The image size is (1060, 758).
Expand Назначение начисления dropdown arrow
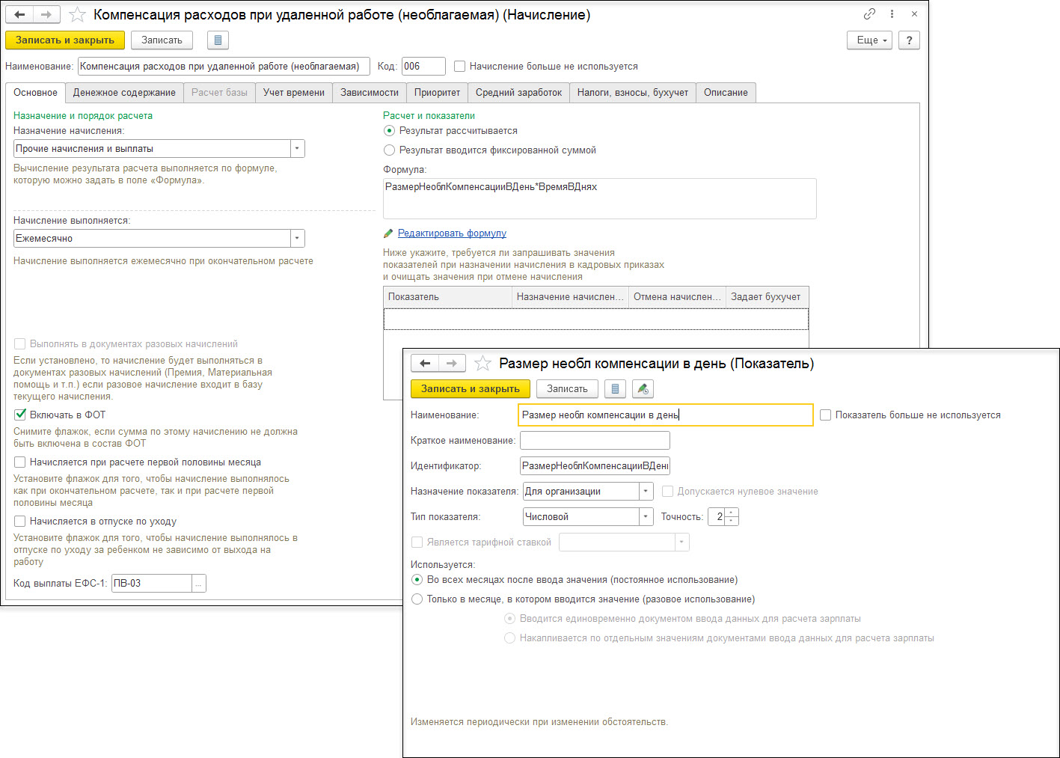[x=298, y=149]
